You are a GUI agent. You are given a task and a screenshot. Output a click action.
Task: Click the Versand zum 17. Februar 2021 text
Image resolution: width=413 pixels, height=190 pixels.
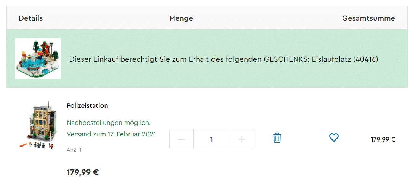click(111, 134)
